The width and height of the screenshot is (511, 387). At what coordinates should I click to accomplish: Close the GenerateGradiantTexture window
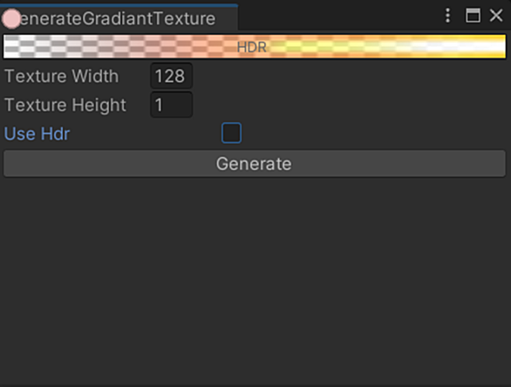pyautogui.click(x=496, y=16)
